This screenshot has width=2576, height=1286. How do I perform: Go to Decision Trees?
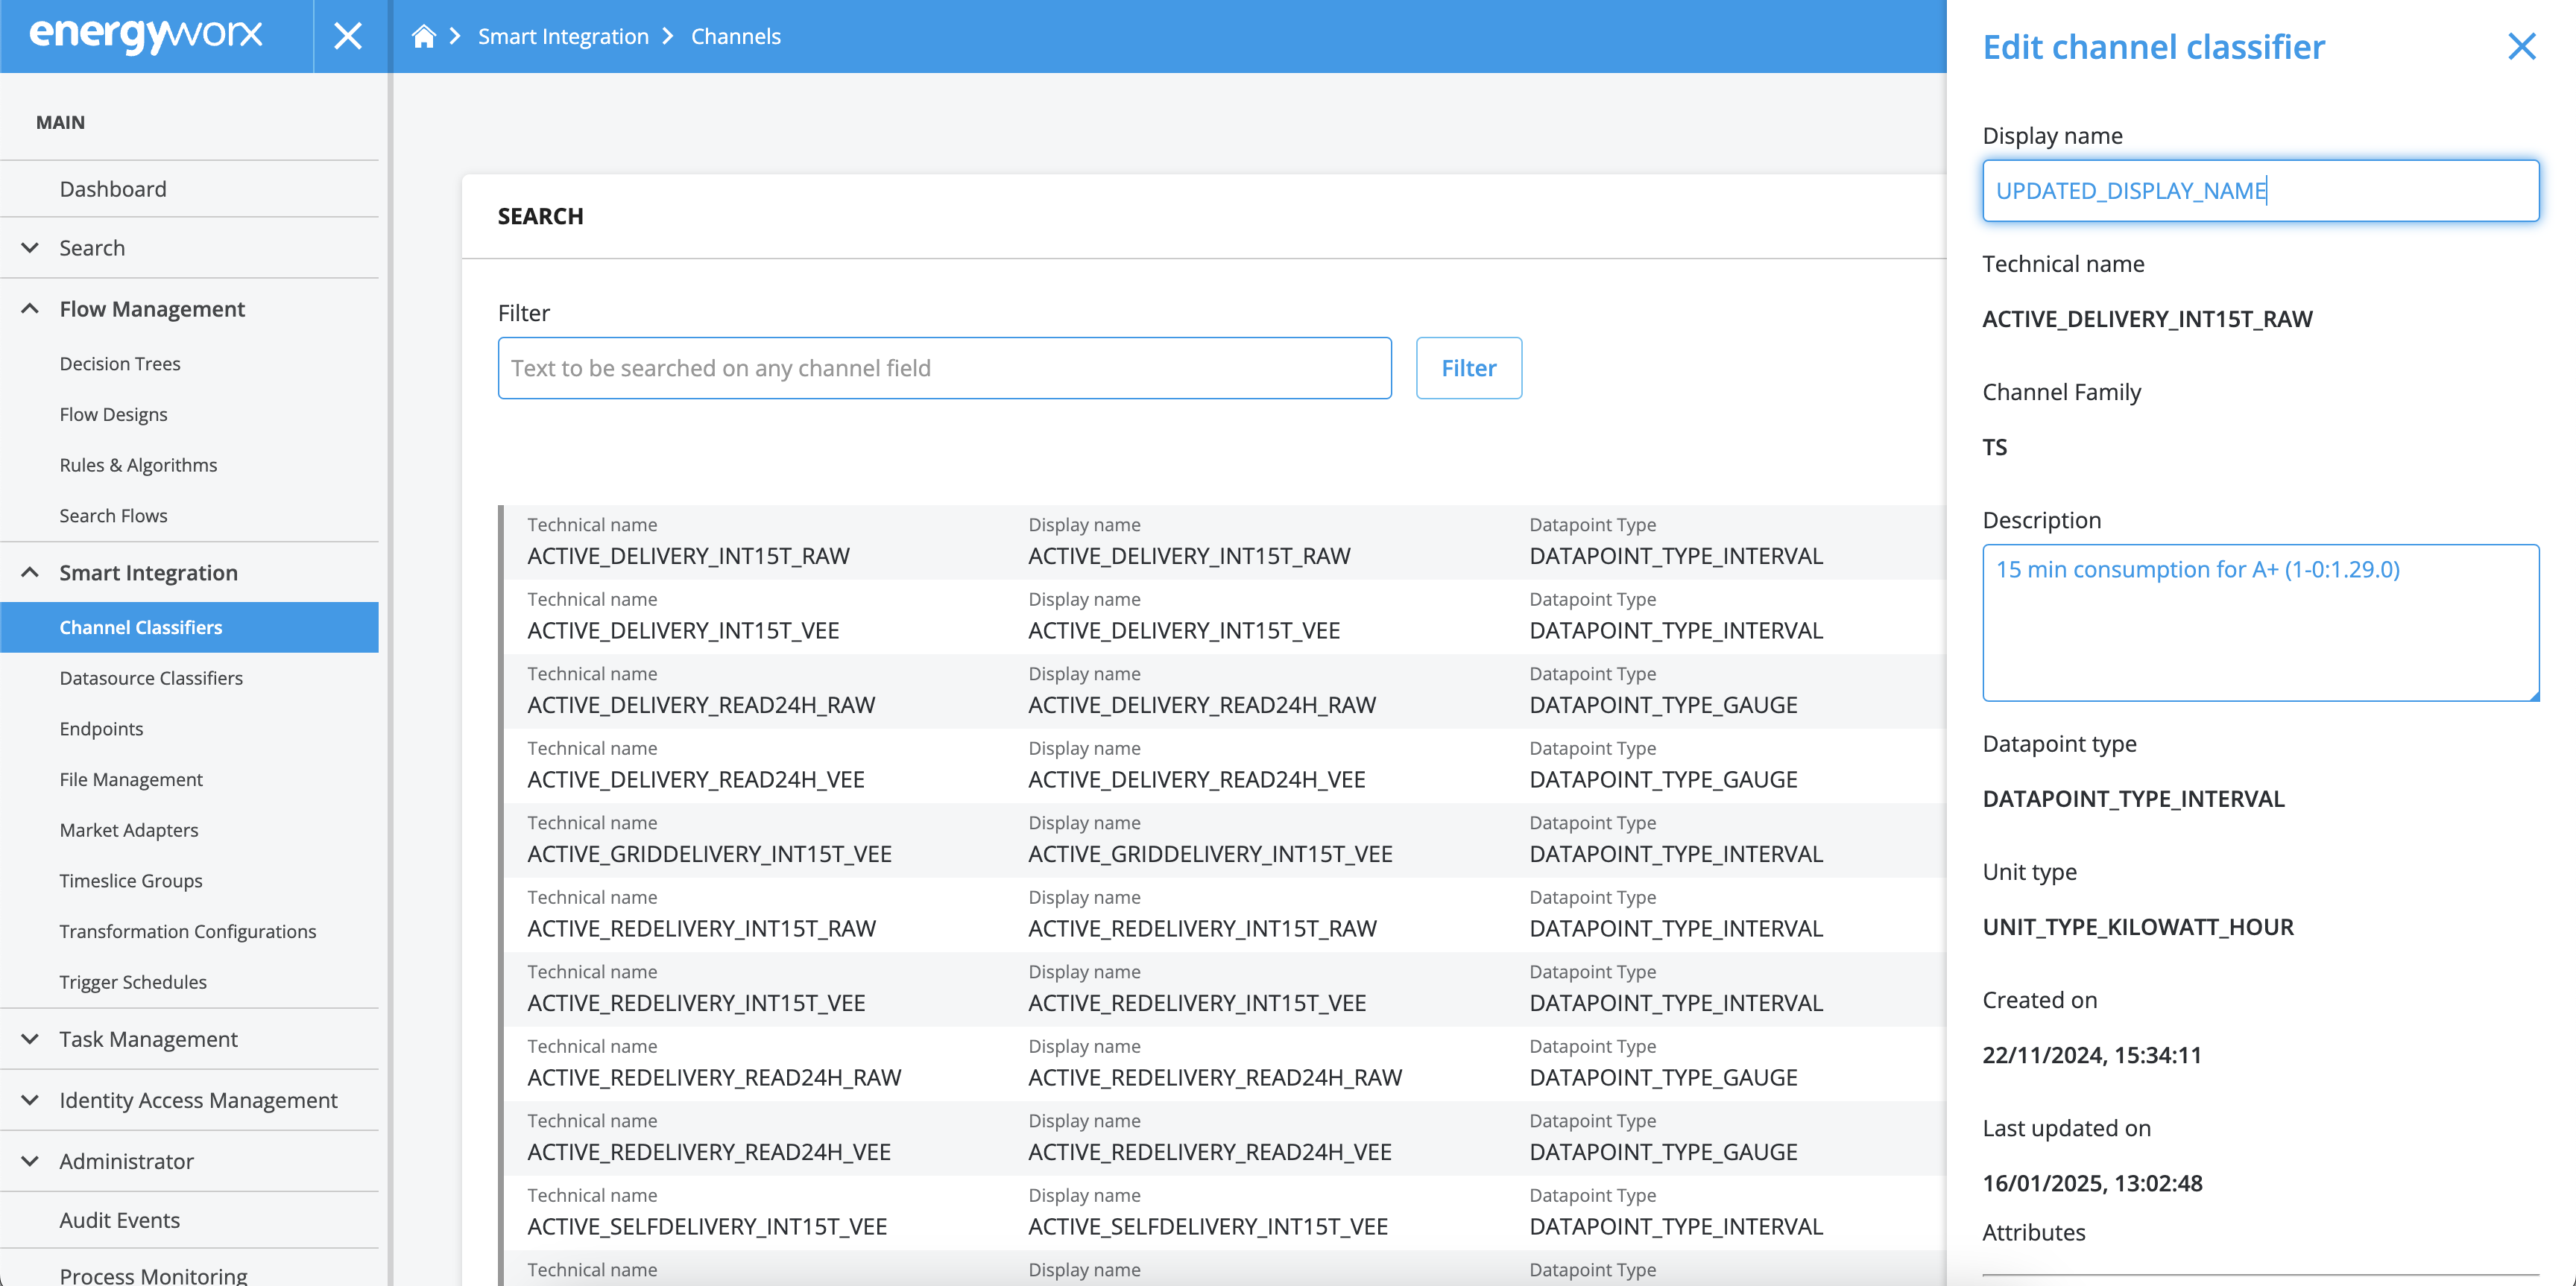(120, 364)
